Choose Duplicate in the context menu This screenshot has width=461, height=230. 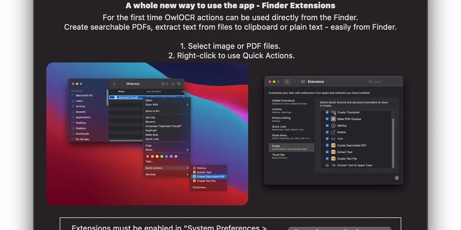point(166,131)
